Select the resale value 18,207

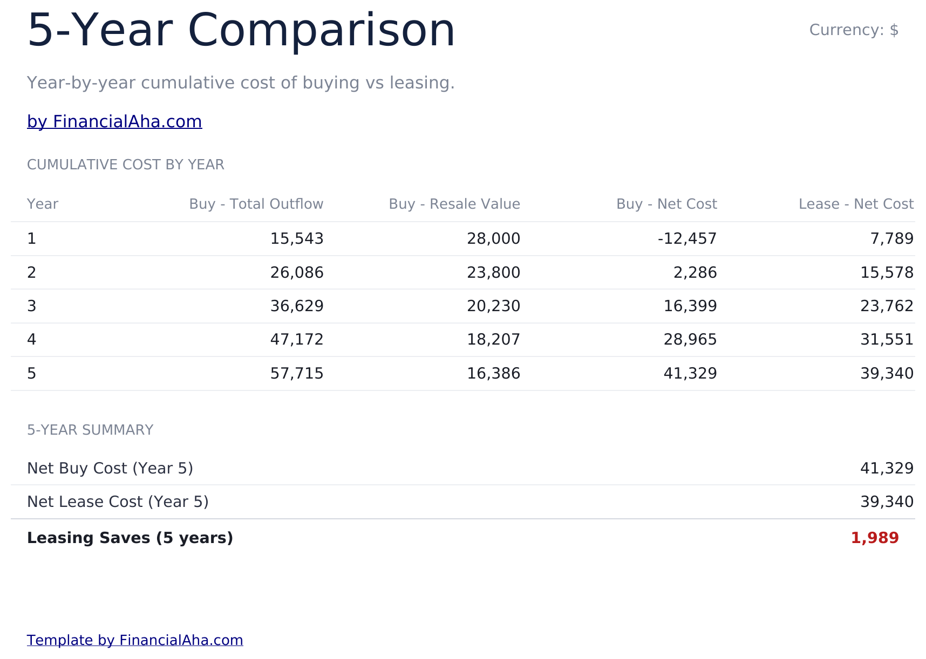(x=494, y=340)
